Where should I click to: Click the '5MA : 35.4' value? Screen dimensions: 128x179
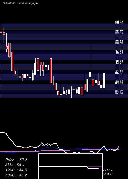click(15, 165)
